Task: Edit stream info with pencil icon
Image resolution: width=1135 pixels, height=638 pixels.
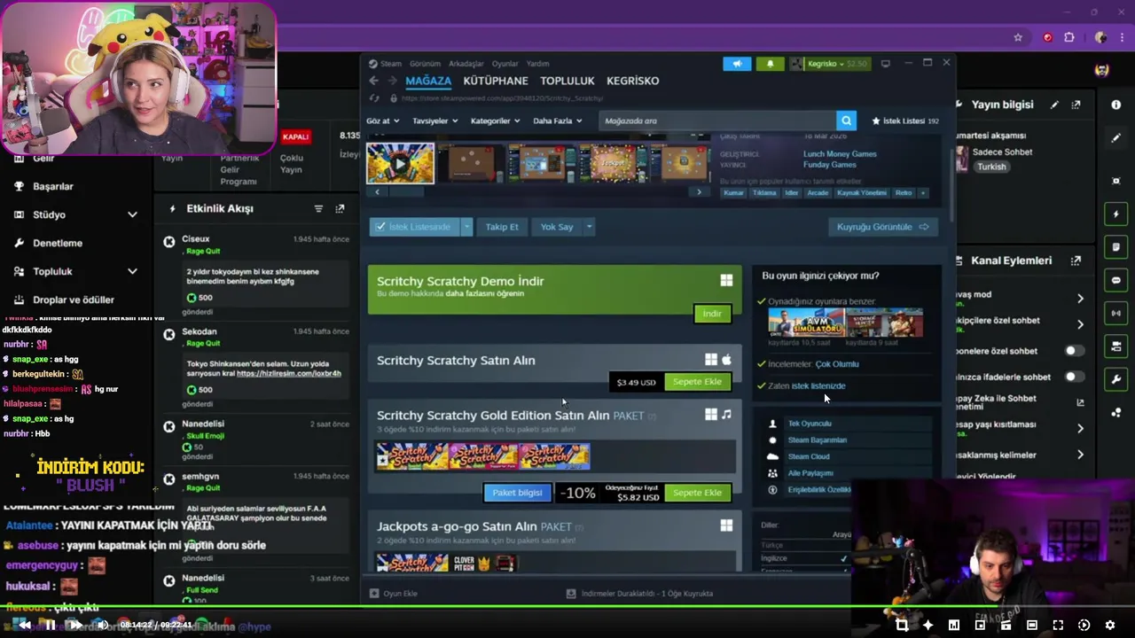Action: (x=1054, y=105)
